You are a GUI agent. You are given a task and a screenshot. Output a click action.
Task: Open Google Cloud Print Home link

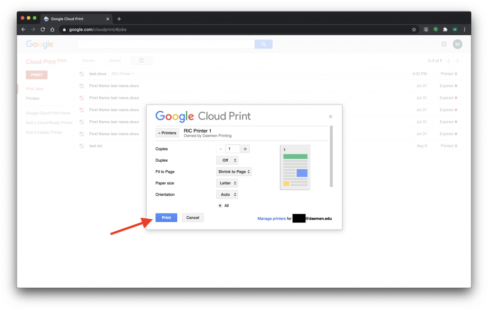(x=48, y=113)
